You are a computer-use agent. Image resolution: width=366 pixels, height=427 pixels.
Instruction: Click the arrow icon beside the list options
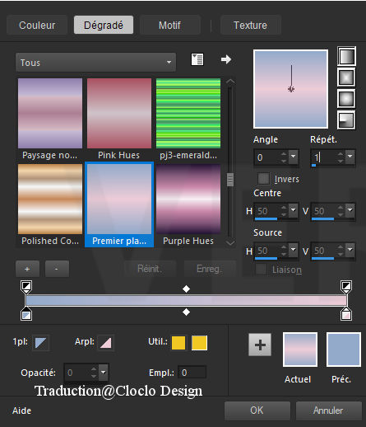click(226, 59)
